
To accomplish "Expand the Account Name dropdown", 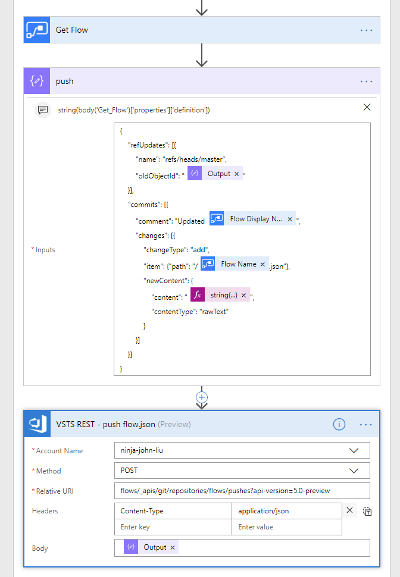I will pyautogui.click(x=354, y=451).
